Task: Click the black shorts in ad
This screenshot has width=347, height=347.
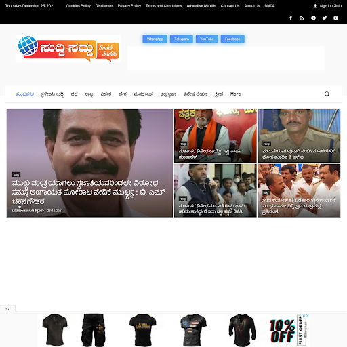Action: click(93, 330)
